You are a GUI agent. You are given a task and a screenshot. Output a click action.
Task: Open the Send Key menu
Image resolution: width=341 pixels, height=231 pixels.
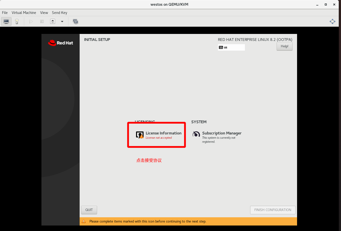click(59, 13)
